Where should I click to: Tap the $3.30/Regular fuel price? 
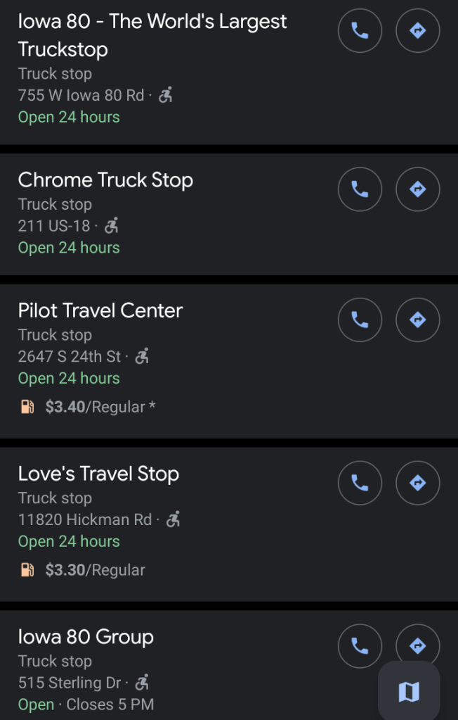tap(94, 570)
